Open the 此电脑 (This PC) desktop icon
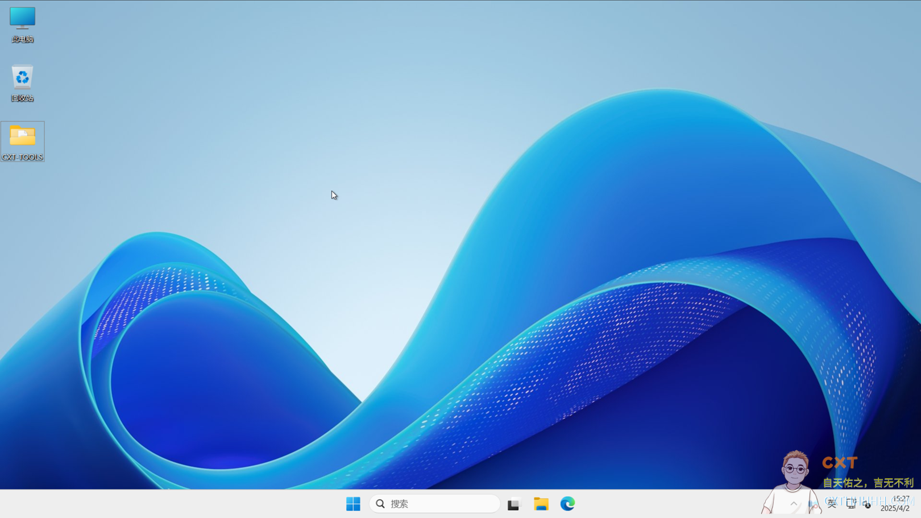This screenshot has width=921, height=518. pyautogui.click(x=22, y=25)
